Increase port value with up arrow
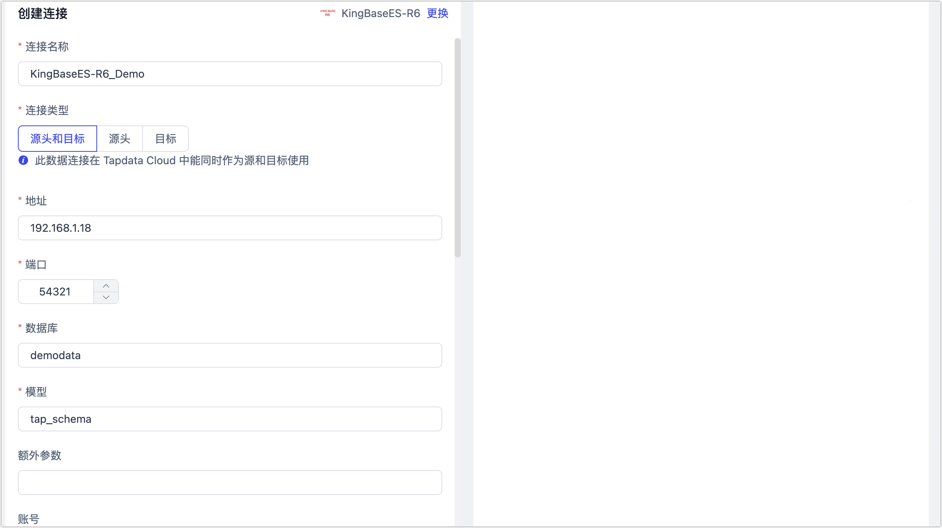The image size is (942, 528). (106, 286)
